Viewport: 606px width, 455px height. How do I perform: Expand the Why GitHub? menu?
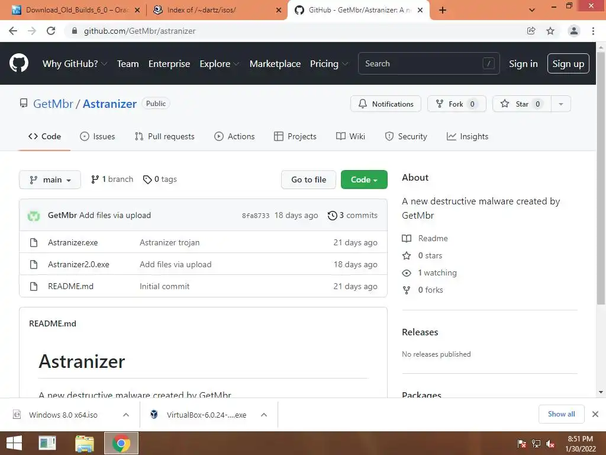tap(75, 64)
